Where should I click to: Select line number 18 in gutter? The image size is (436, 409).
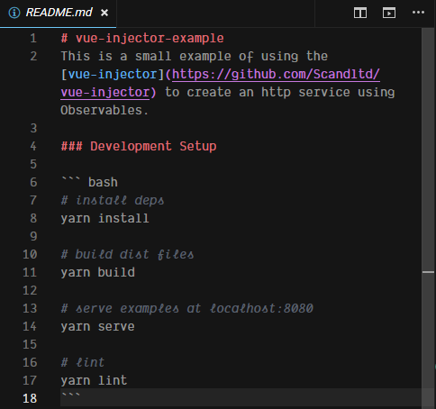[x=30, y=398]
